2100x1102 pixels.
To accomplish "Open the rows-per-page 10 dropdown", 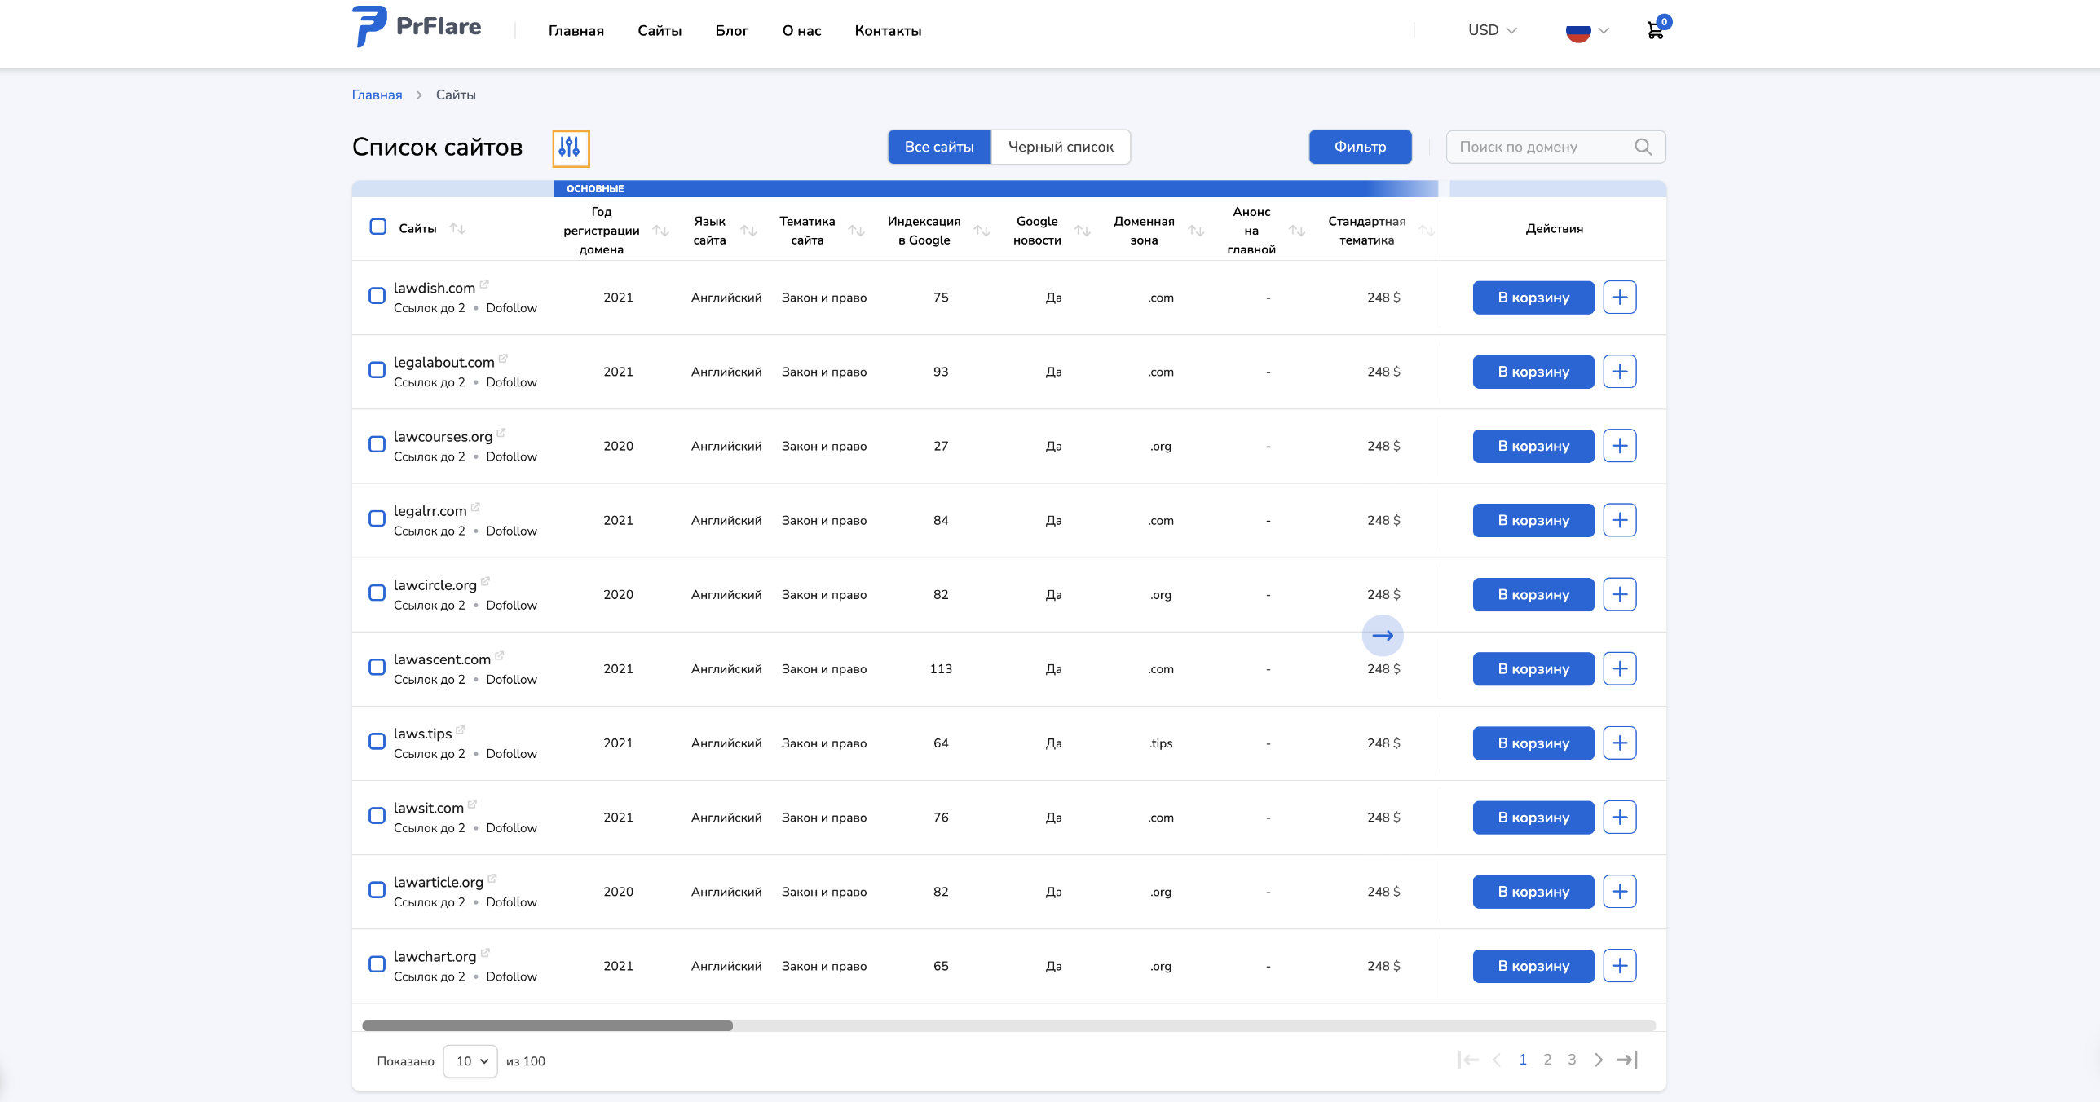I will (x=470, y=1060).
